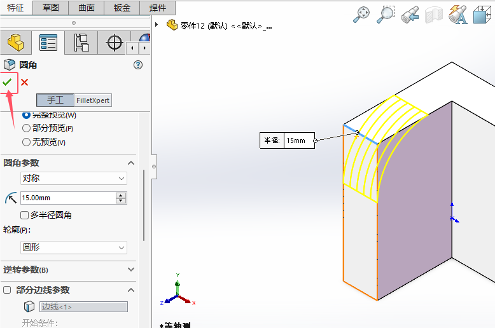This screenshot has height=328, width=495.
Task: Open the 钣金 sheet metal tab
Action: (122, 8)
